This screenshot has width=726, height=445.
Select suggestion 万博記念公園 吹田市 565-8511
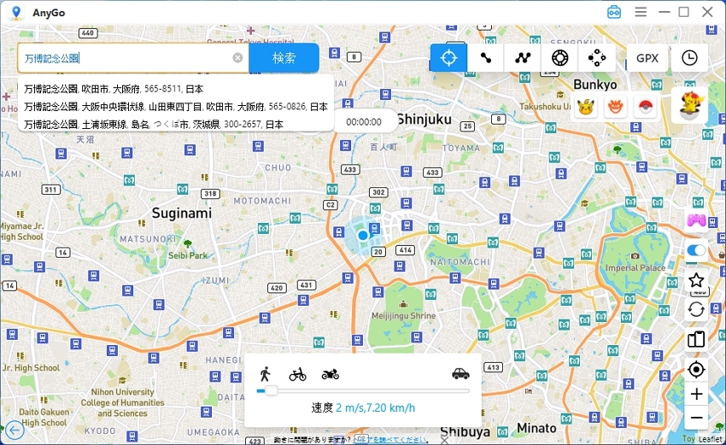point(114,89)
